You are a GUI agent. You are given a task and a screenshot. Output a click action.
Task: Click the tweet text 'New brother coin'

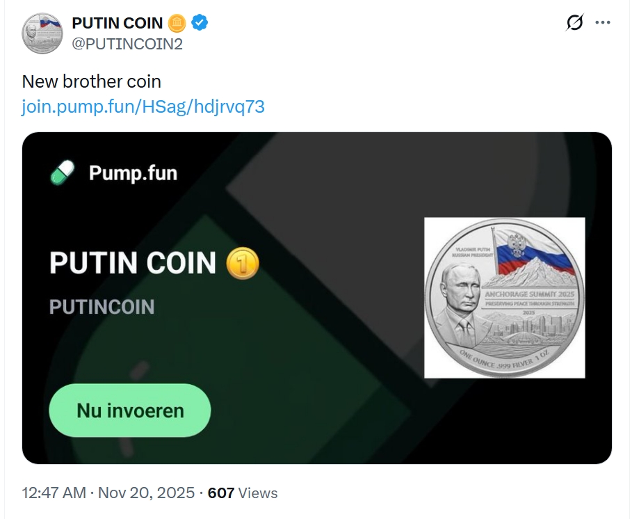(x=91, y=81)
